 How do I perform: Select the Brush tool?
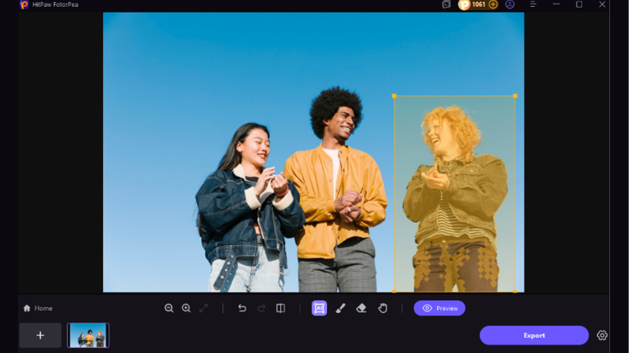340,308
